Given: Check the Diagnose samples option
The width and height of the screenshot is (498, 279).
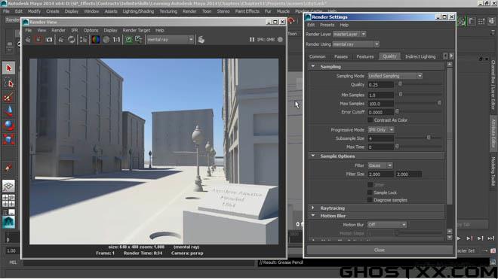Looking at the screenshot, I should [x=370, y=200].
